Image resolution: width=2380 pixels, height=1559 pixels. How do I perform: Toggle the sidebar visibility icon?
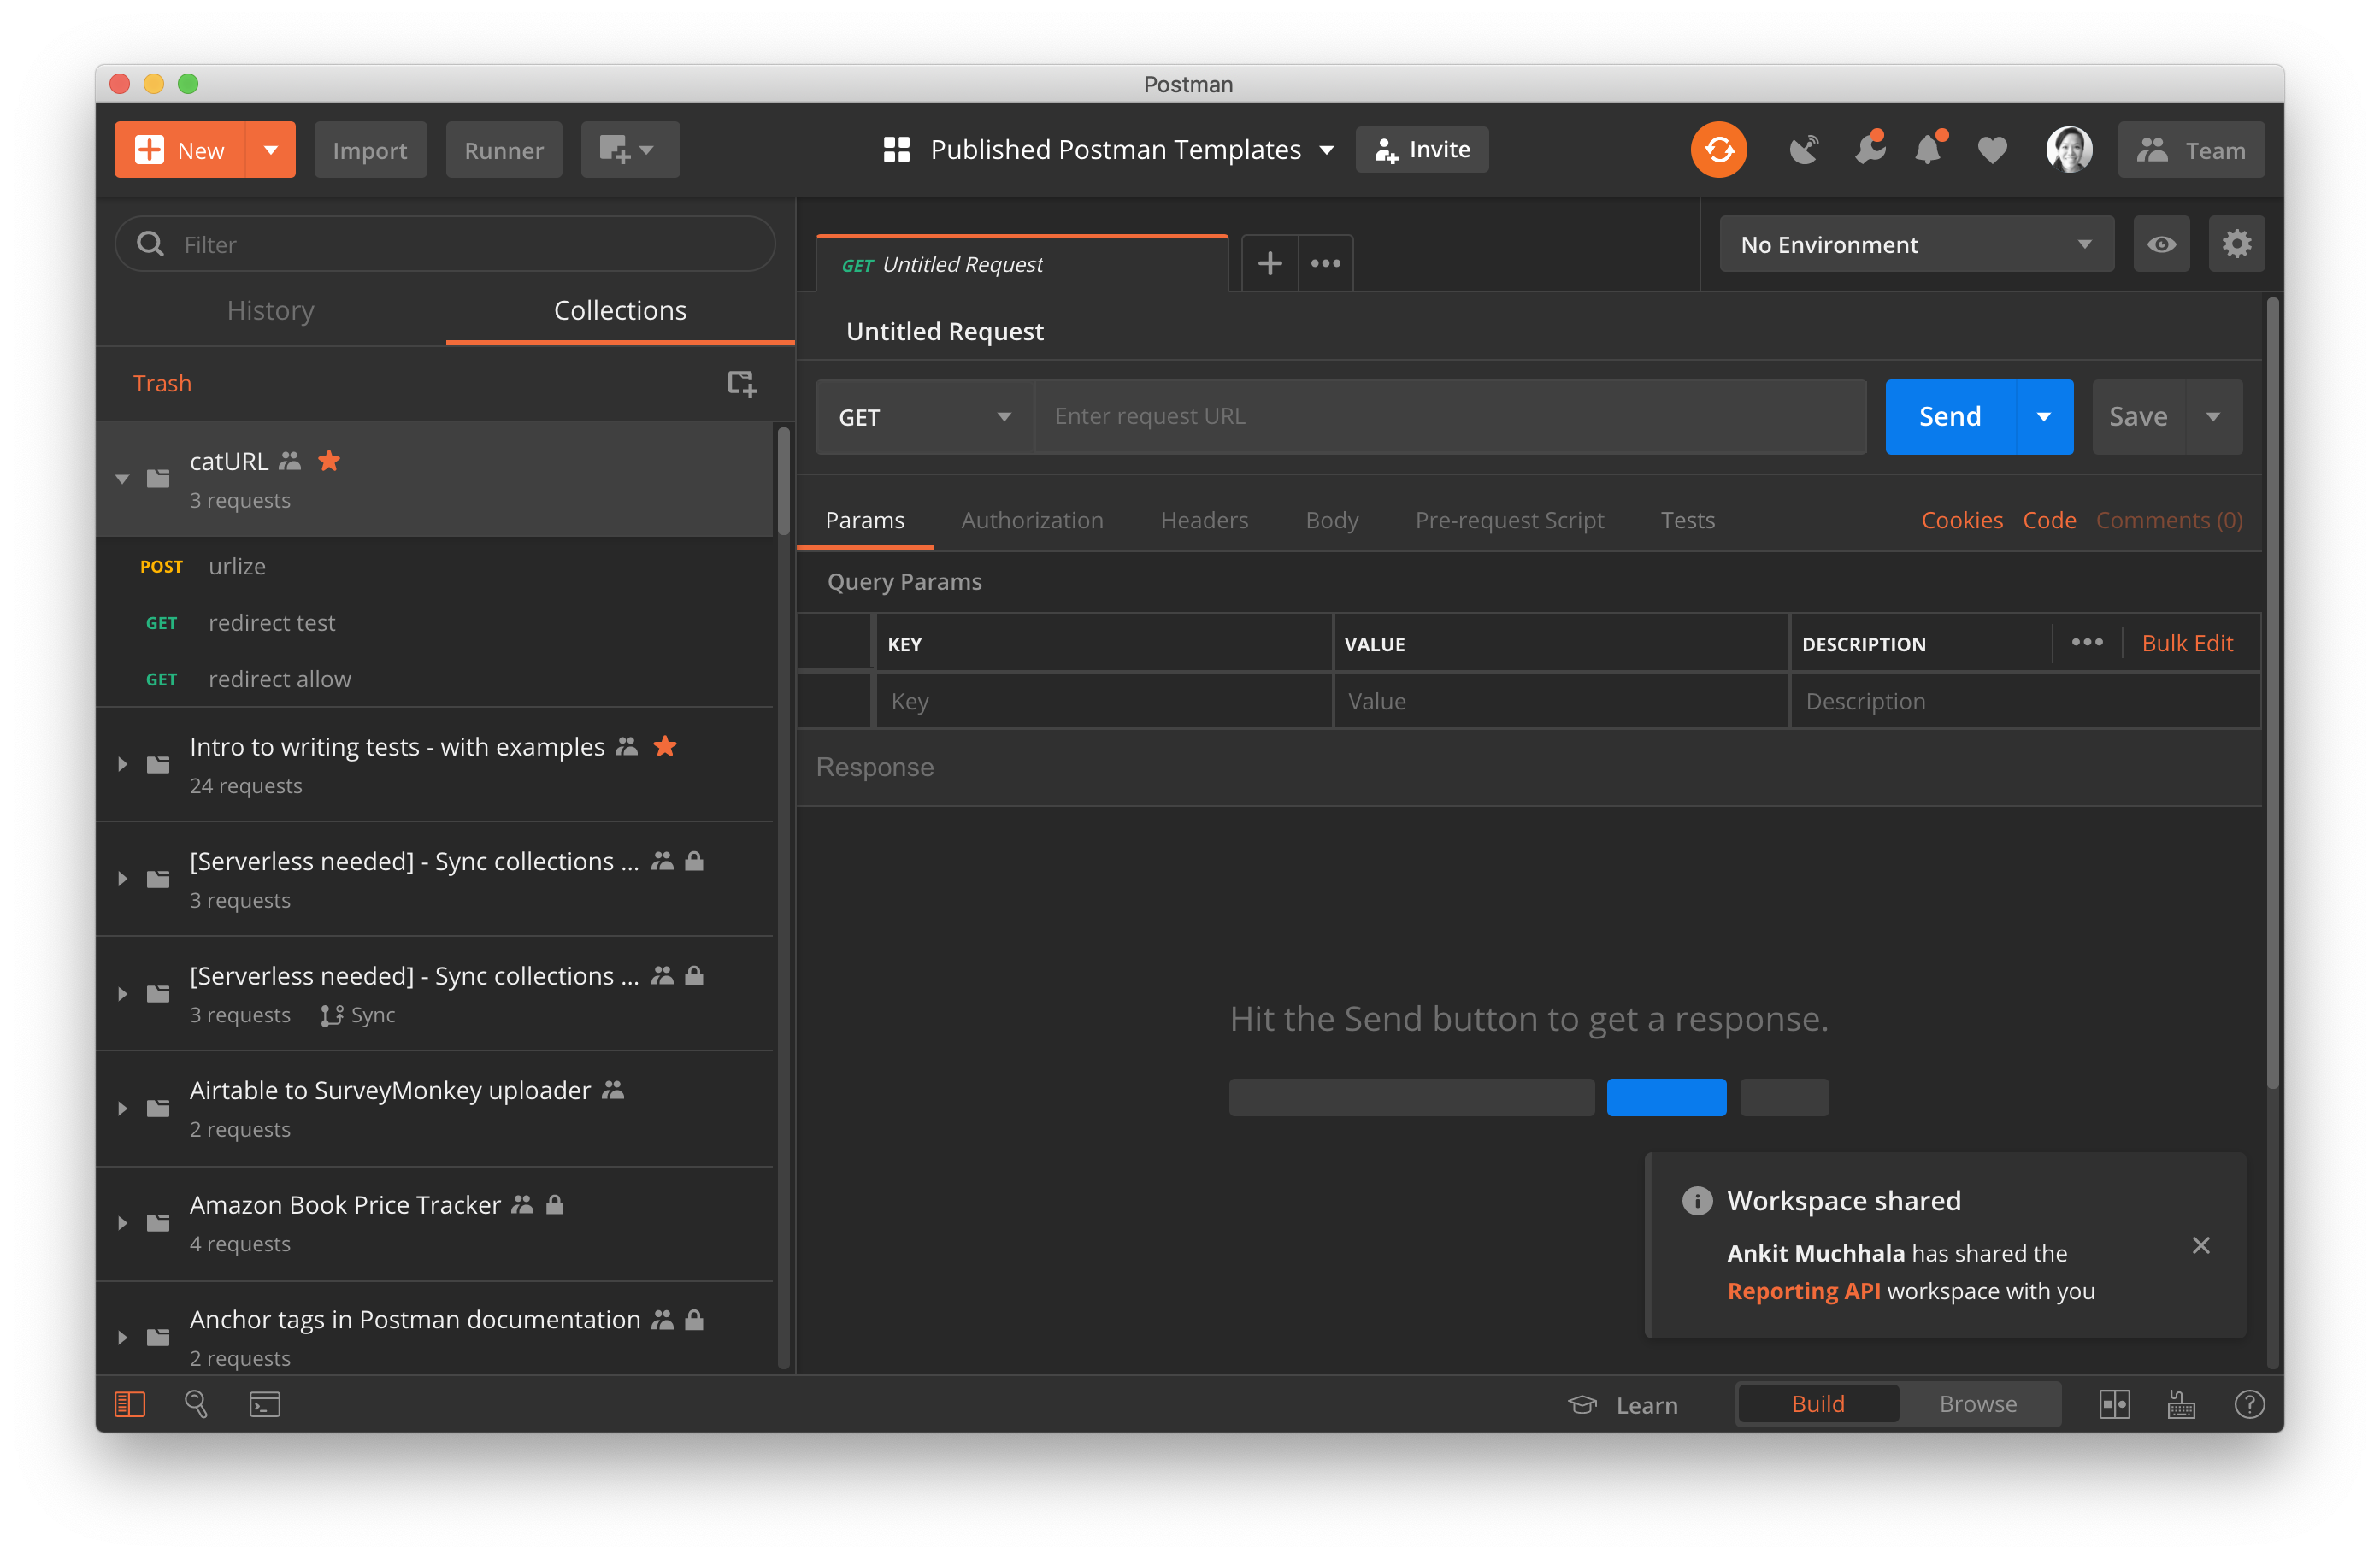pyautogui.click(x=130, y=1404)
